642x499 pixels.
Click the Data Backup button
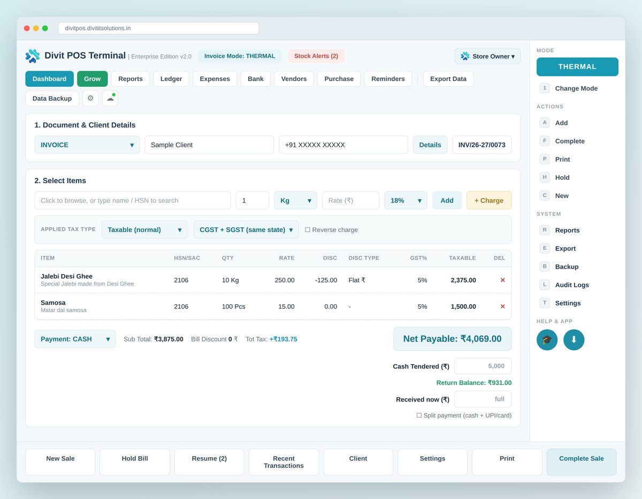click(52, 99)
